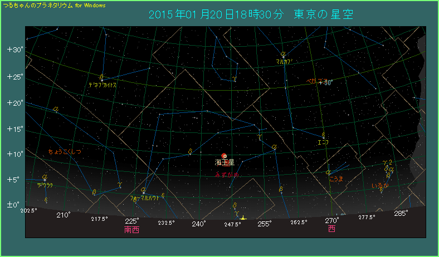This screenshot has height=257, width=439.
Task: Click the 240° azimuth axis label
Action: tap(199, 224)
